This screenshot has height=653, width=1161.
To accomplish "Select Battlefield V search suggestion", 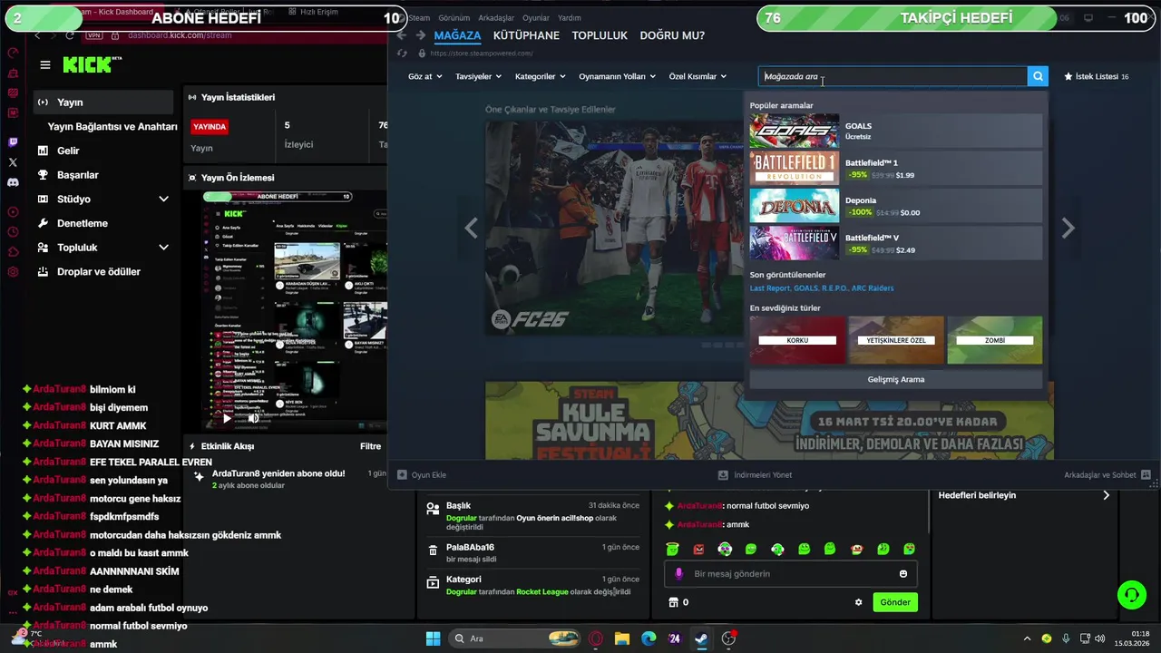I will pyautogui.click(x=895, y=242).
